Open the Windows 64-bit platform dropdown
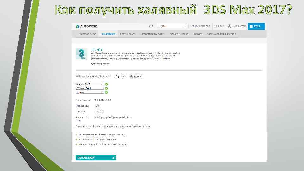The width and height of the screenshot is (304, 171). [89, 88]
